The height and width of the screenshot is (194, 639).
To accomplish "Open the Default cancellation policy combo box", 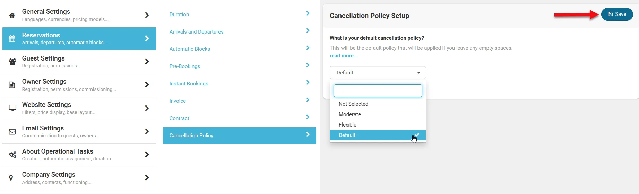I will [378, 73].
